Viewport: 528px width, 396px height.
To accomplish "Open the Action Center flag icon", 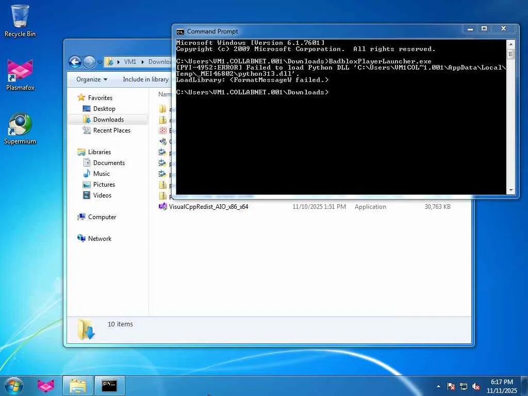I will click(451, 386).
